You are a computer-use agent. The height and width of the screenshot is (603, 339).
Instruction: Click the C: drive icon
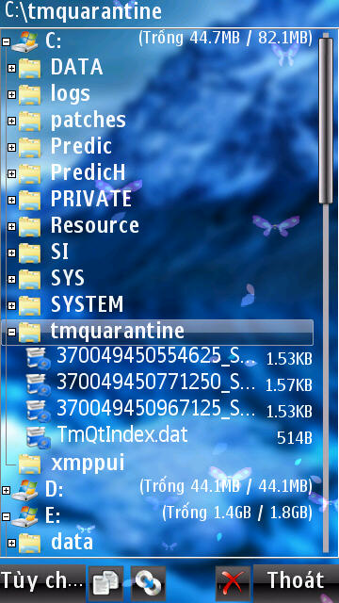point(24,41)
